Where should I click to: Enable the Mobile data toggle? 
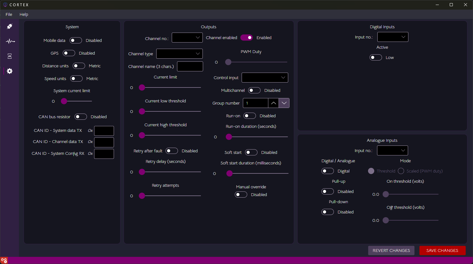pyautogui.click(x=76, y=40)
